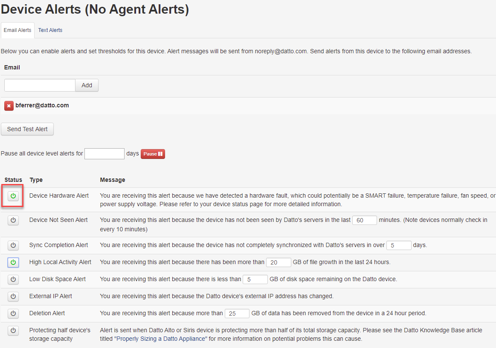The height and width of the screenshot is (348, 496).
Task: Click the Status column header
Action: coord(13,180)
